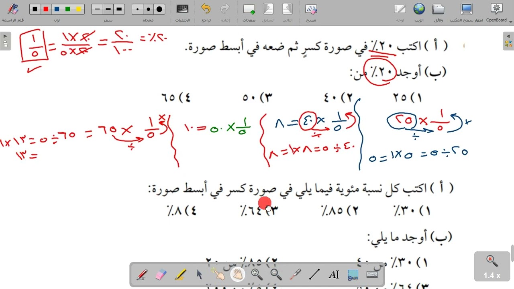Select the Eraser tool in bottom palette

[160, 275]
